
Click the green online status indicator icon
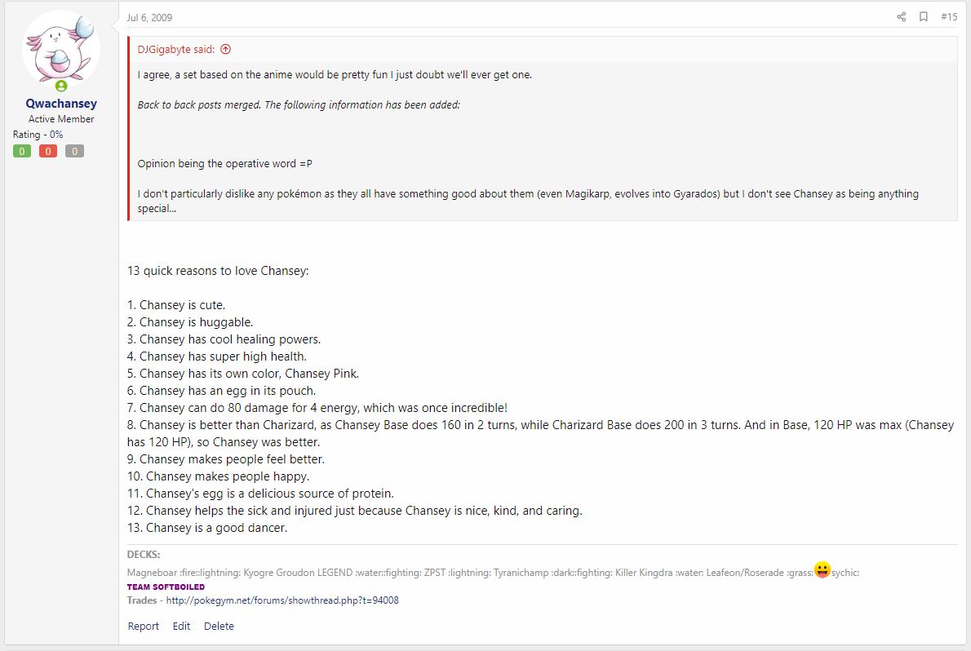point(60,86)
